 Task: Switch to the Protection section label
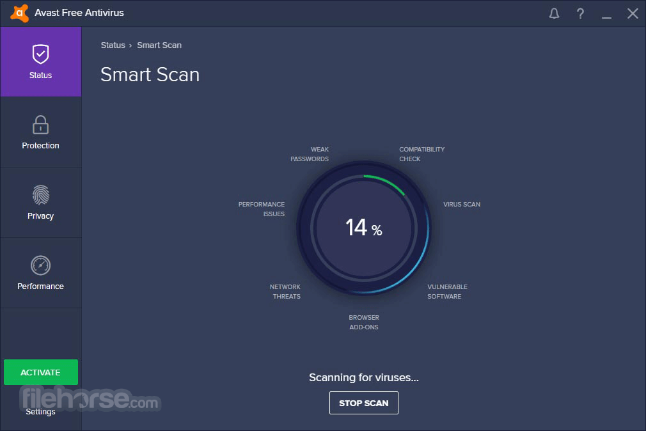coord(40,145)
